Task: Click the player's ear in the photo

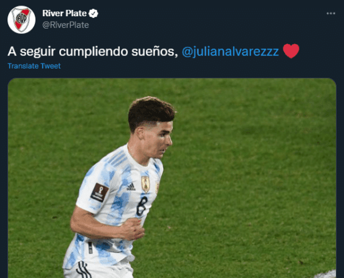Action: (x=140, y=134)
